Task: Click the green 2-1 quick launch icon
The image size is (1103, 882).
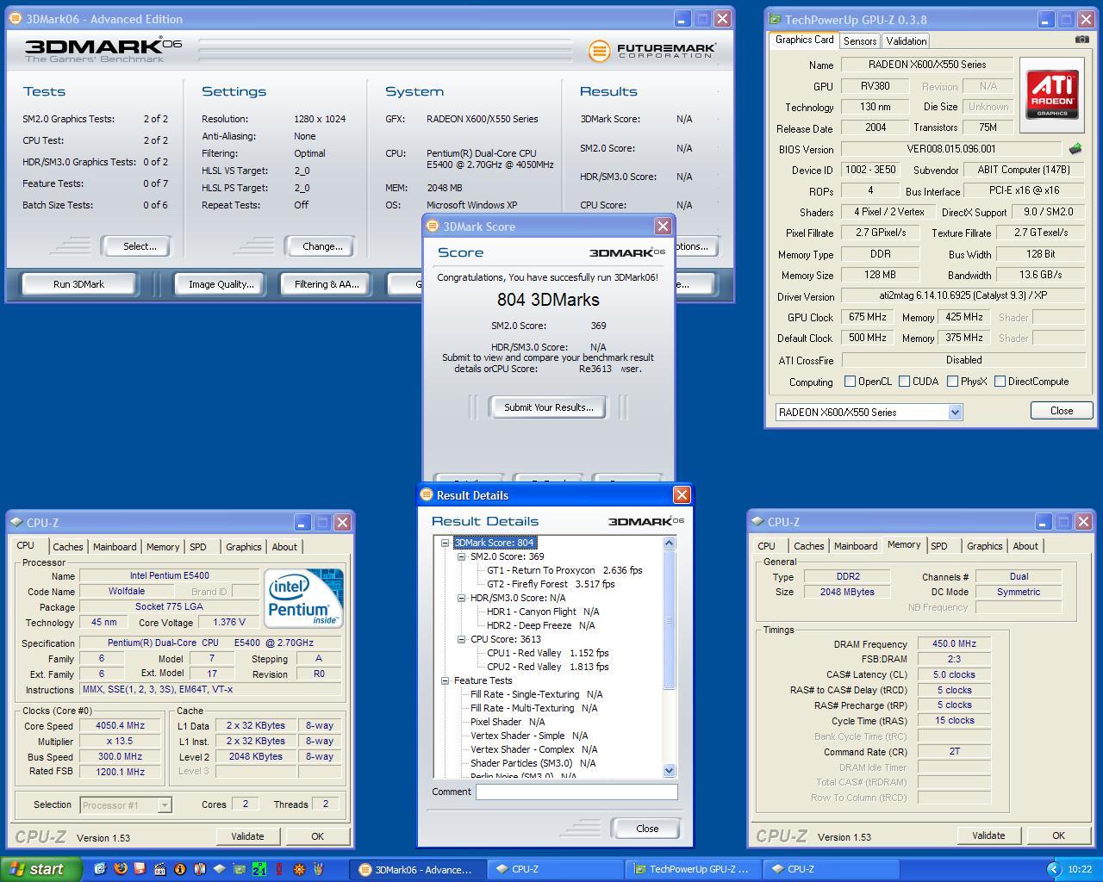Action: (259, 869)
